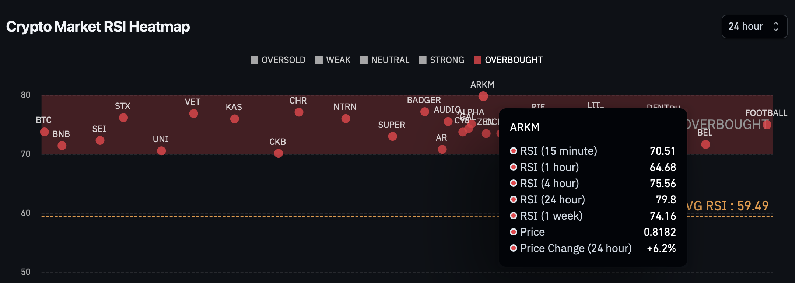Click the CKB dot near 70
Screen dimensions: 795x283
coord(279,153)
